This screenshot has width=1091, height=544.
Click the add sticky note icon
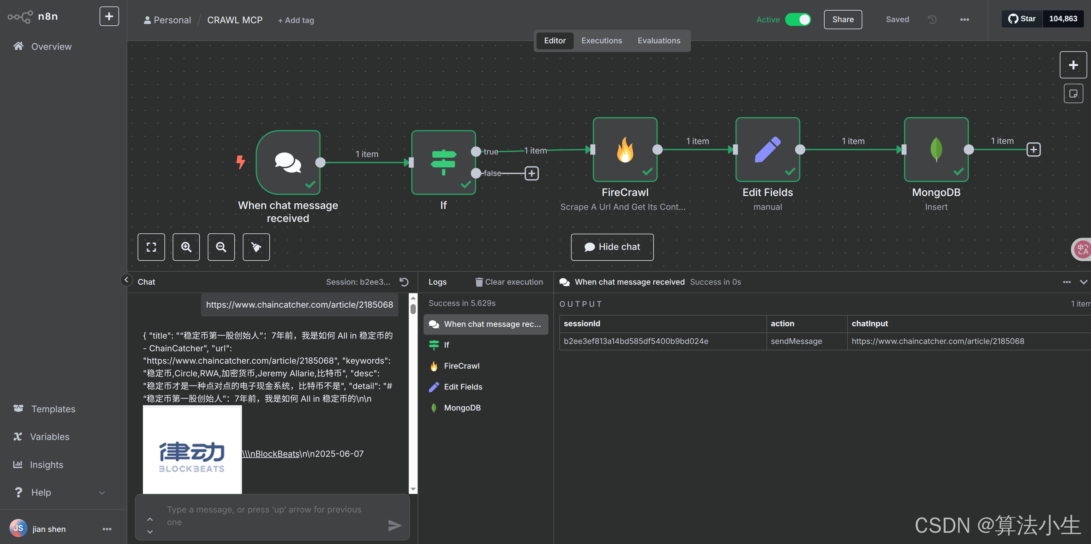coord(1073,93)
